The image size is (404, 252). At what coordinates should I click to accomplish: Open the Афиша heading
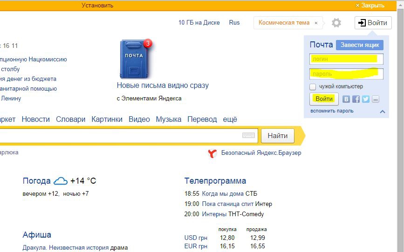coord(37,235)
